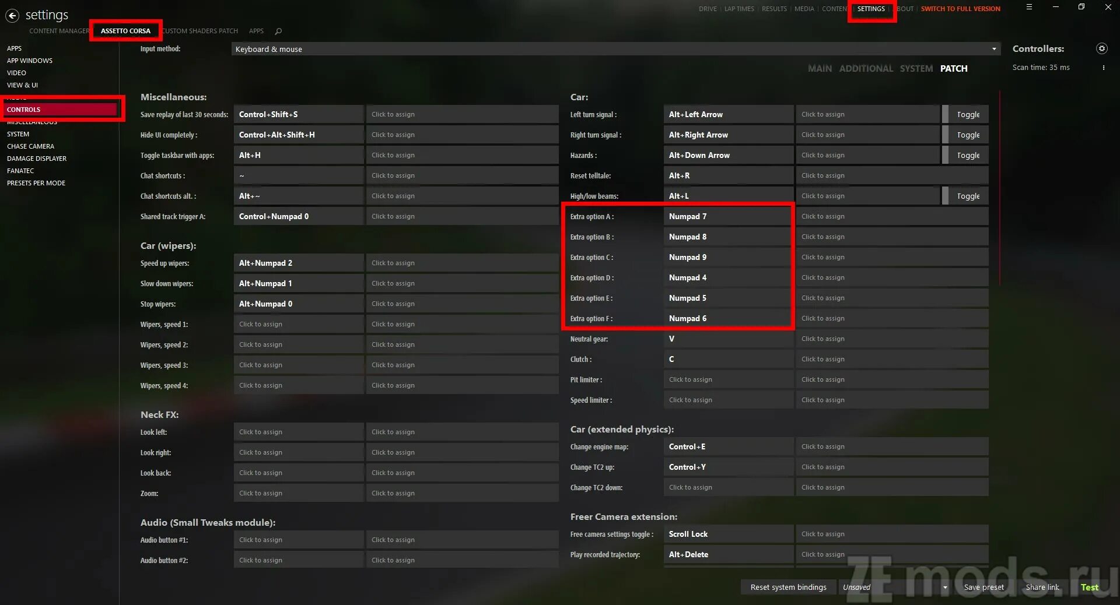Click the Hide UI completely binding field
Screen dimensions: 1120x605
[x=299, y=135]
